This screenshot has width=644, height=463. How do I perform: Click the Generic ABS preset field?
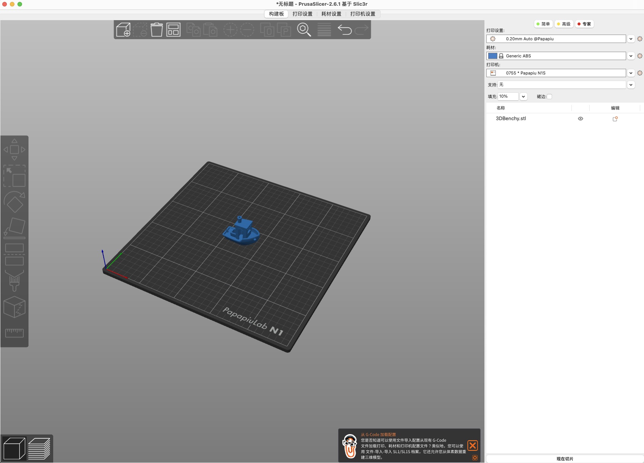pyautogui.click(x=556, y=56)
